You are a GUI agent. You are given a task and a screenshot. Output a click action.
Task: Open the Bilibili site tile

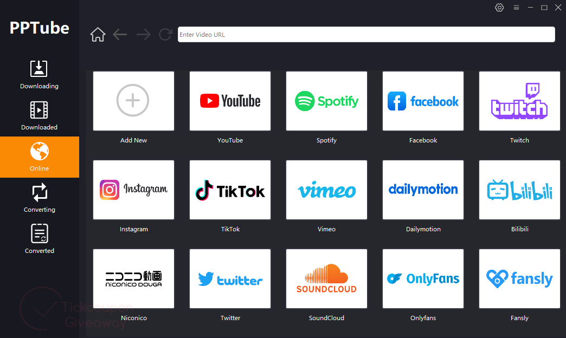[x=519, y=190]
